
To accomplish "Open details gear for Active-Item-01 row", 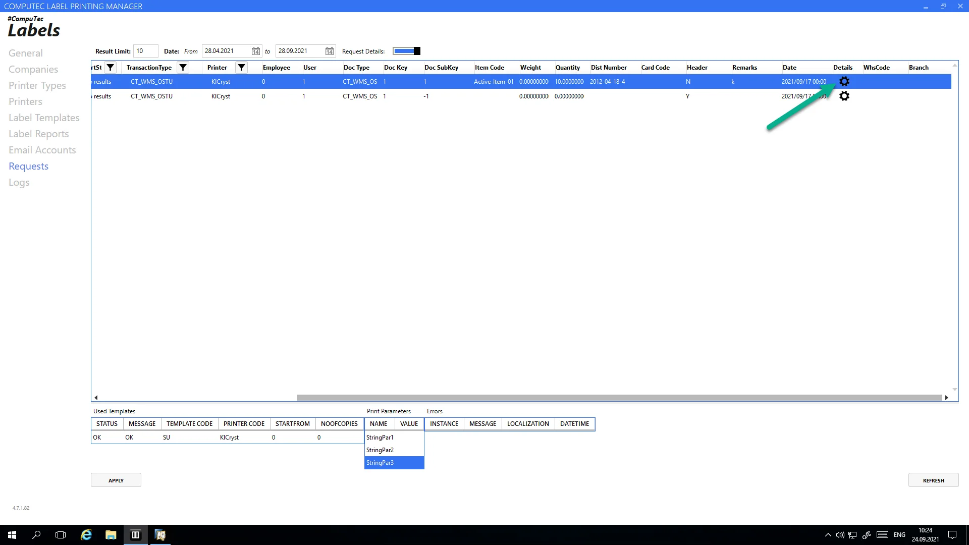I will coord(844,82).
